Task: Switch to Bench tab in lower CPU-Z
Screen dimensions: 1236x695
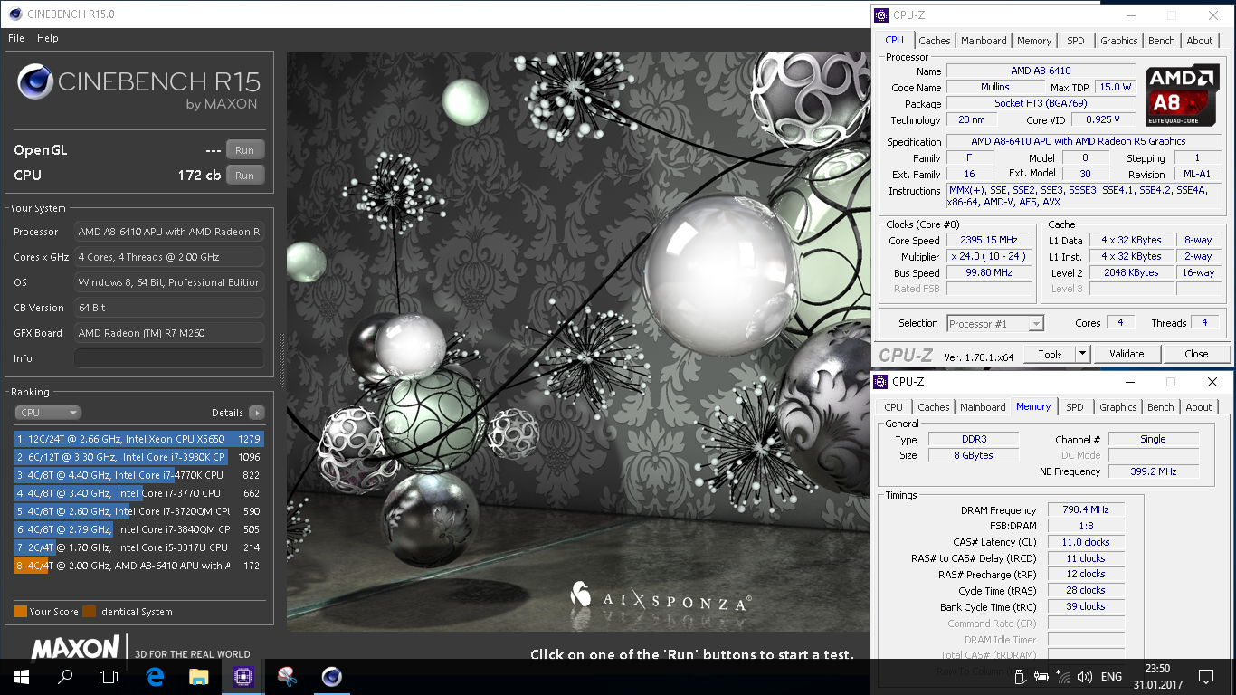Action: pos(1161,407)
